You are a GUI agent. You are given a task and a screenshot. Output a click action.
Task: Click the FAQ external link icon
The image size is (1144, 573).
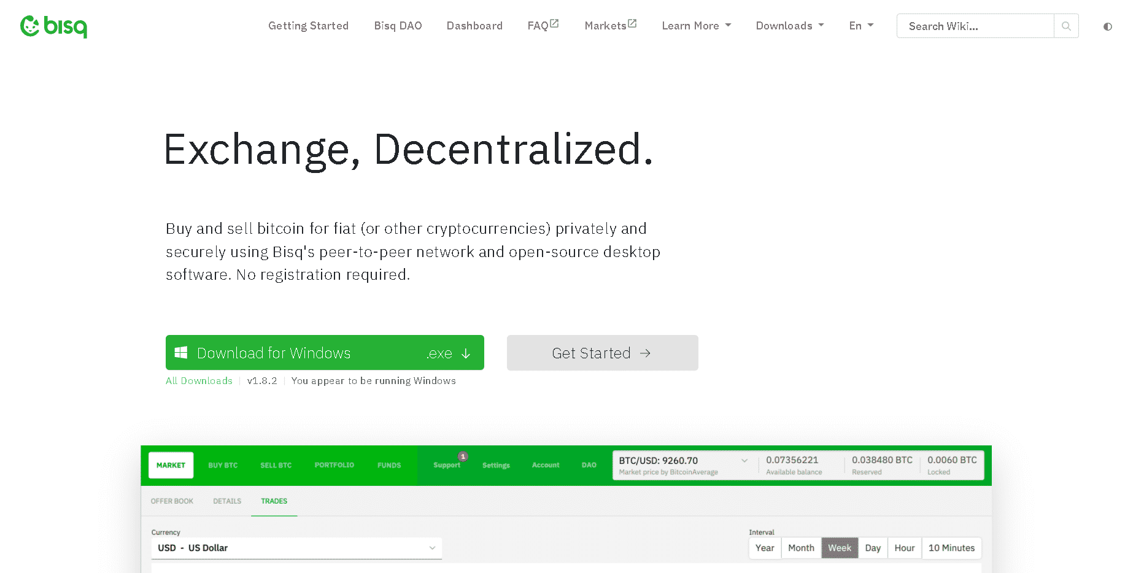(554, 23)
